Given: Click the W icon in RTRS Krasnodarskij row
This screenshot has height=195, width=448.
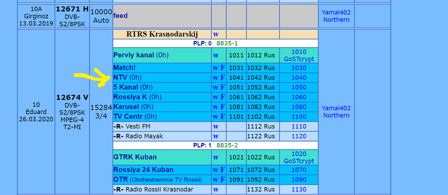Looking at the screenshot, I should (216, 34).
